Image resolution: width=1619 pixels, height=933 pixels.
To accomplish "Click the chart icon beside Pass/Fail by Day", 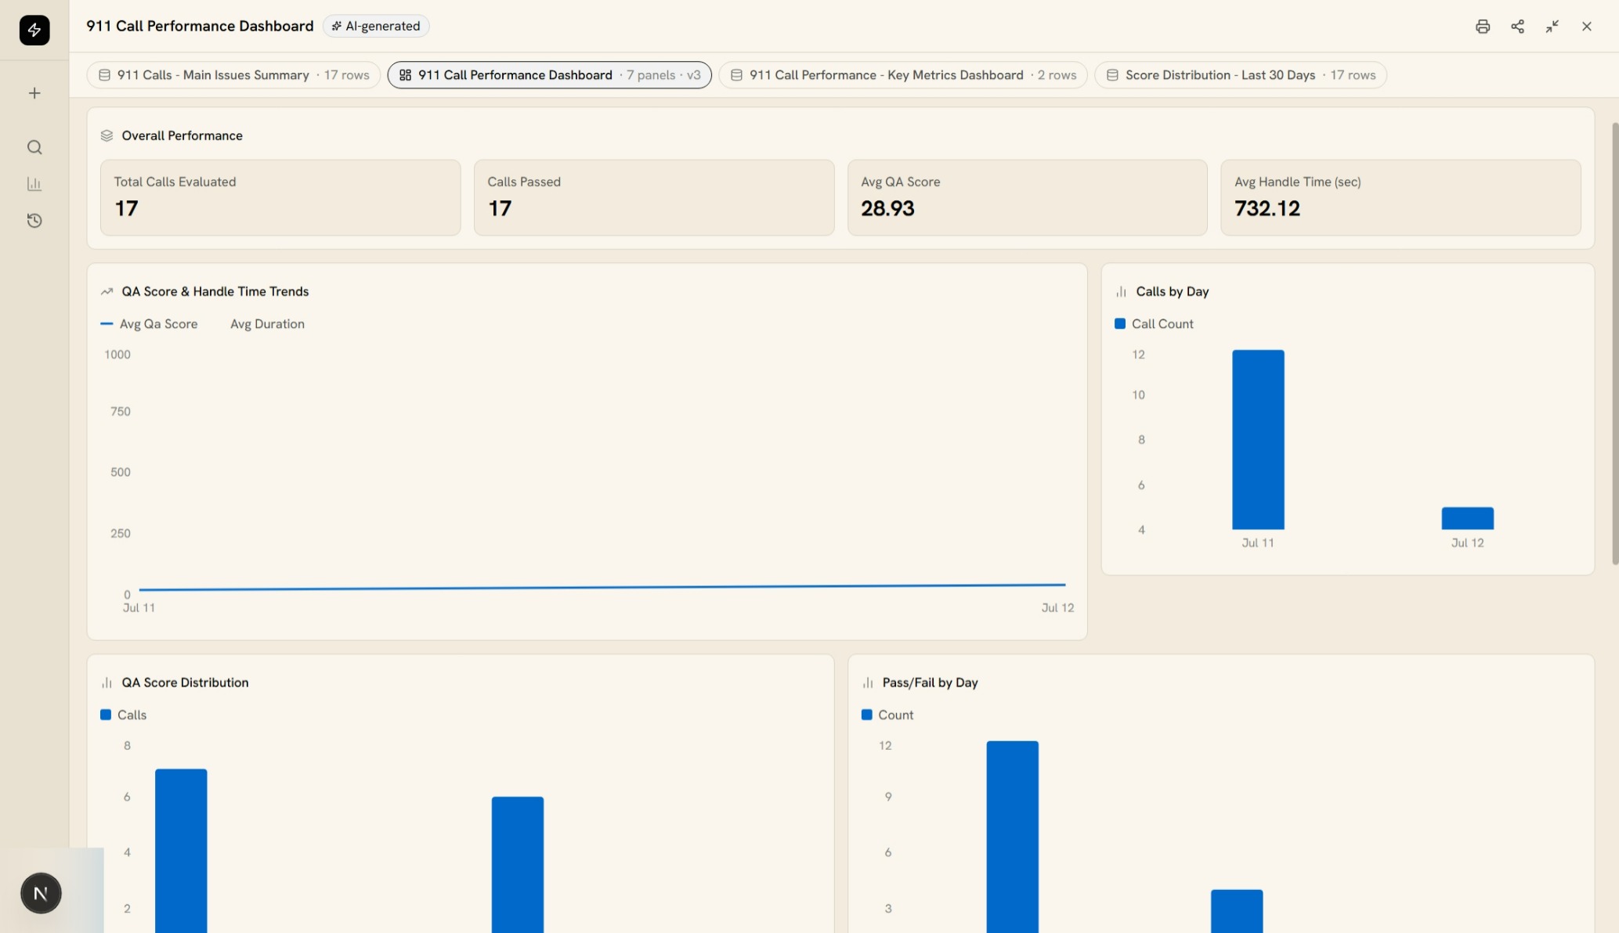I will [x=868, y=683].
